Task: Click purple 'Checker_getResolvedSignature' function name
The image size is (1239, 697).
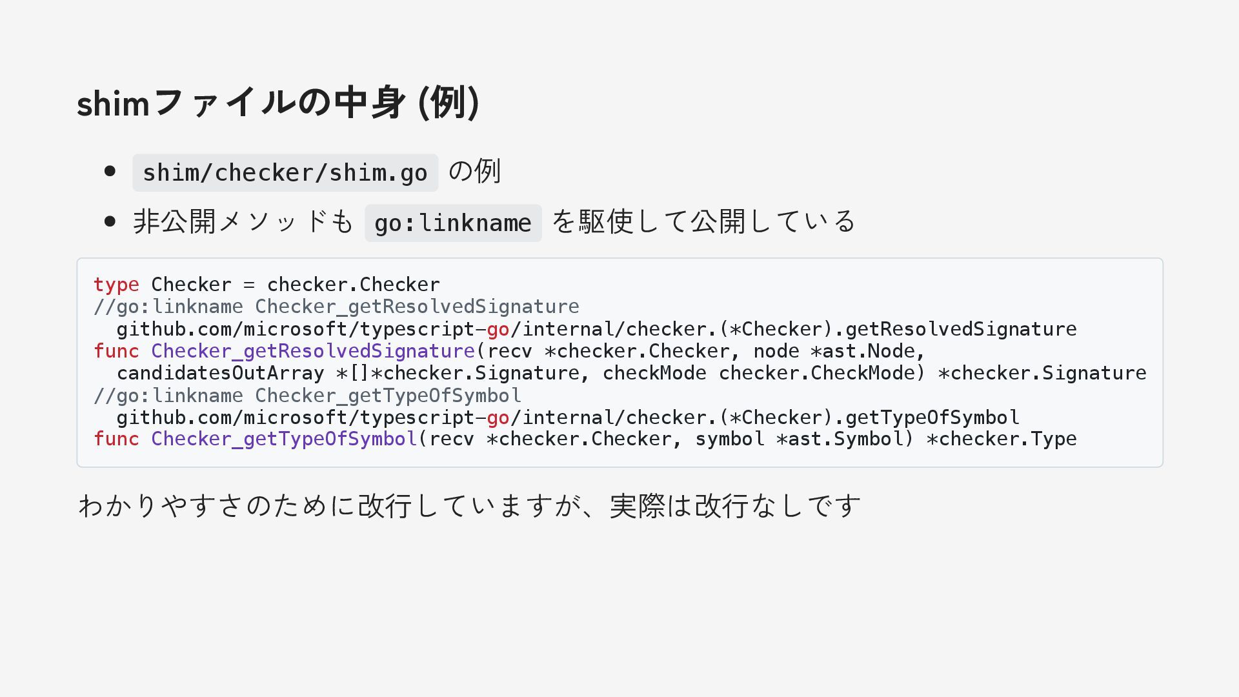Action: [313, 351]
